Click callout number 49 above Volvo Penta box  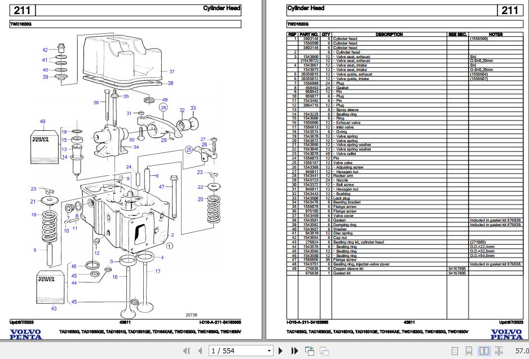[42, 121]
